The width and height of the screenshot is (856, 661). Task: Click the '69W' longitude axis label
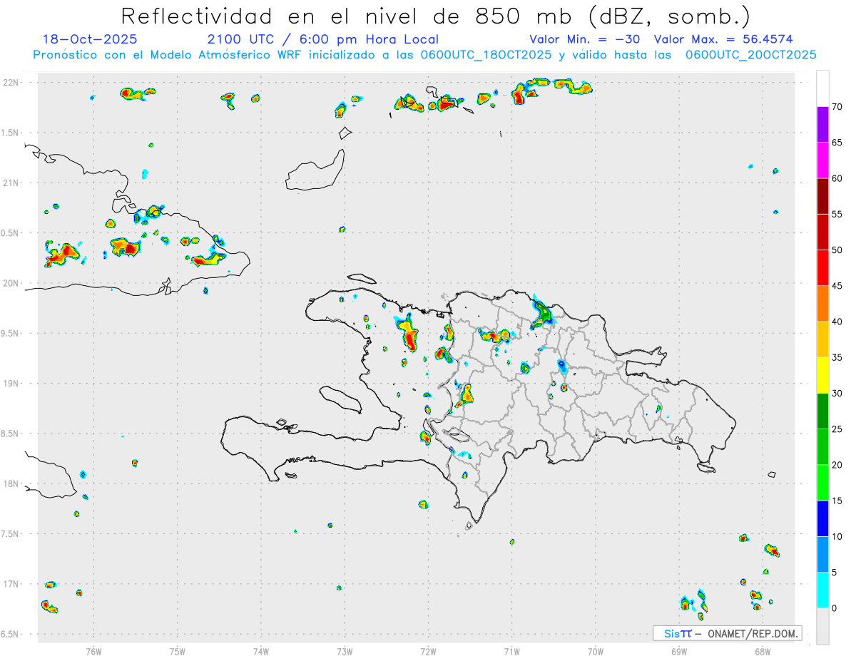click(679, 651)
